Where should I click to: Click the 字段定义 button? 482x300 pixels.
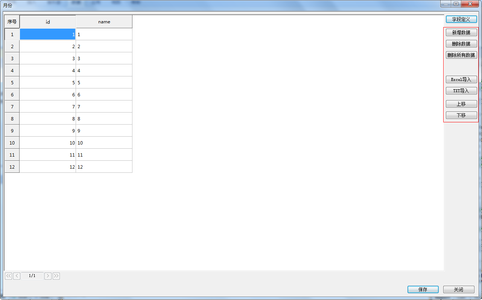click(461, 19)
